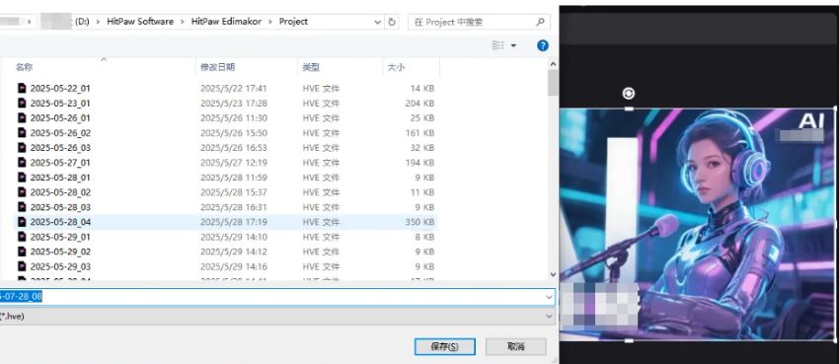This screenshot has height=364, width=839.
Task: Select file 2025-05-27_01
Action: click(x=60, y=163)
